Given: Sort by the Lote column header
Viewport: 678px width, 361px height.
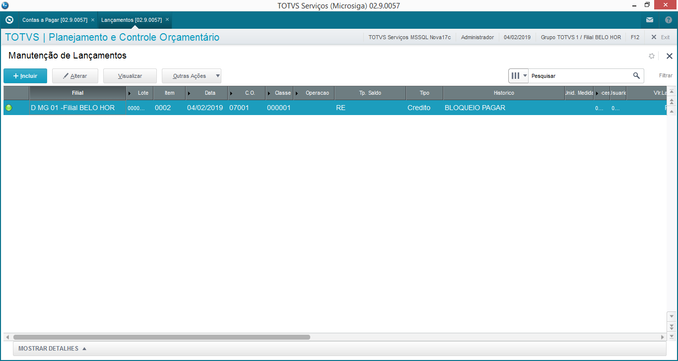Looking at the screenshot, I should pos(139,93).
